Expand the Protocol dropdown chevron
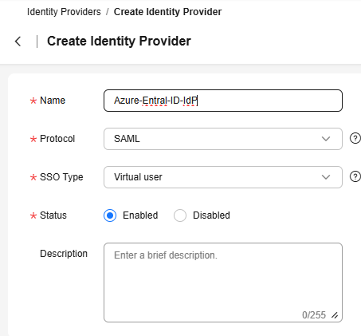 tap(326, 139)
